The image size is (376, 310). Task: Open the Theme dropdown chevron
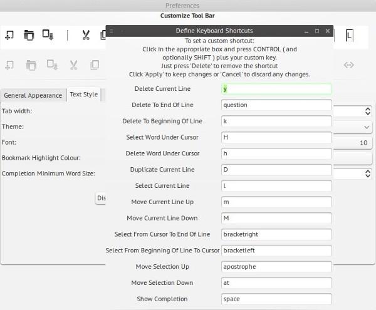point(367,127)
